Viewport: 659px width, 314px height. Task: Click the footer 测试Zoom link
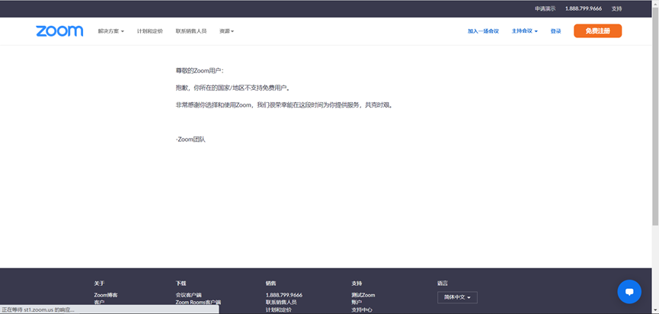pos(363,295)
